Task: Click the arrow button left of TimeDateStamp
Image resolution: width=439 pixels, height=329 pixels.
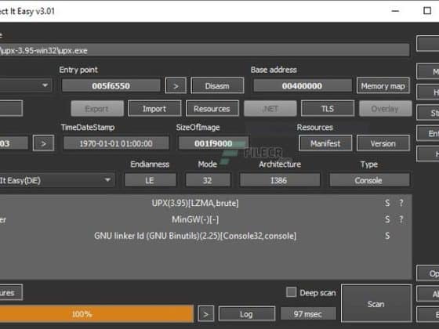Action: 43,143
